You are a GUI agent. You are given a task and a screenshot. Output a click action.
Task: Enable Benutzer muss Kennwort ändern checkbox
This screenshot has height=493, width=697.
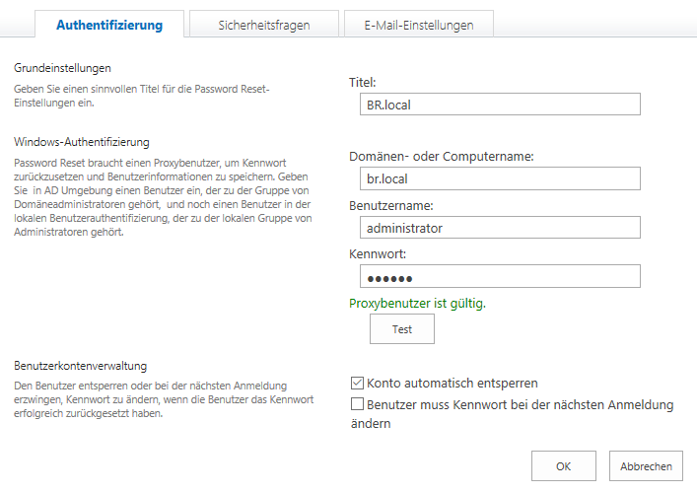click(358, 405)
